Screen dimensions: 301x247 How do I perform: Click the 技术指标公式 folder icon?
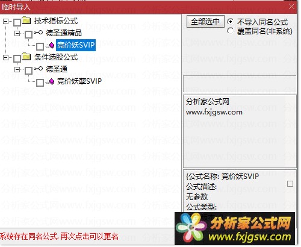26,20
